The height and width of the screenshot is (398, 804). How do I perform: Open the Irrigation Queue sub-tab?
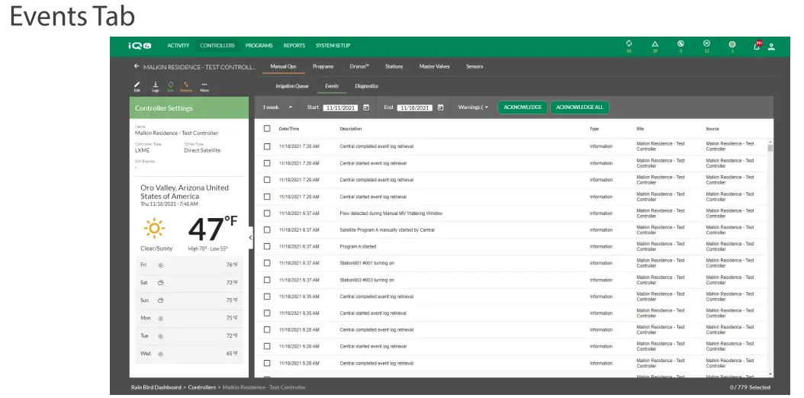(292, 86)
